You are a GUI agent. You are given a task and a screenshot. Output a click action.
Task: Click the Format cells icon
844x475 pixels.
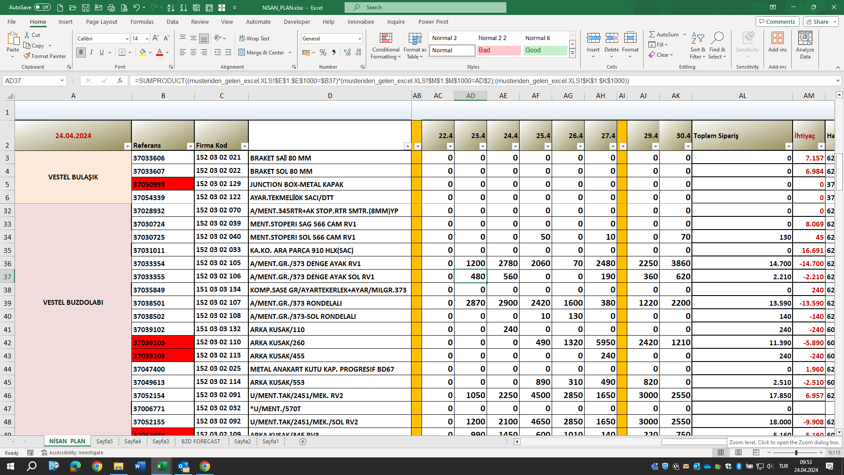point(630,38)
